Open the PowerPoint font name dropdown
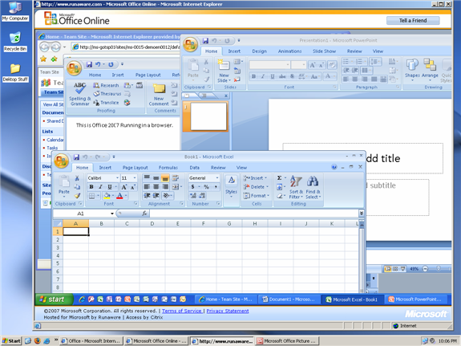 tap(288, 65)
